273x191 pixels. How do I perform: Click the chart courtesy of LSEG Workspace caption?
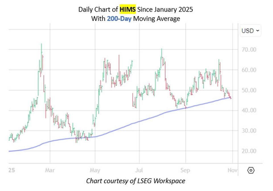pyautogui.click(x=136, y=181)
